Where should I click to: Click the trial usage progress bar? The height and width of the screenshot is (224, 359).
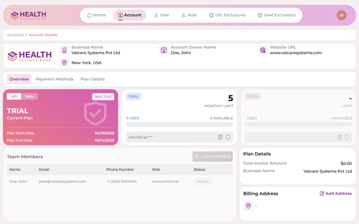tap(179, 124)
